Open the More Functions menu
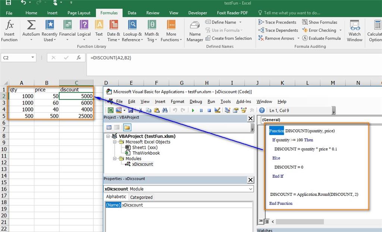The width and height of the screenshot is (382, 232). (171, 31)
